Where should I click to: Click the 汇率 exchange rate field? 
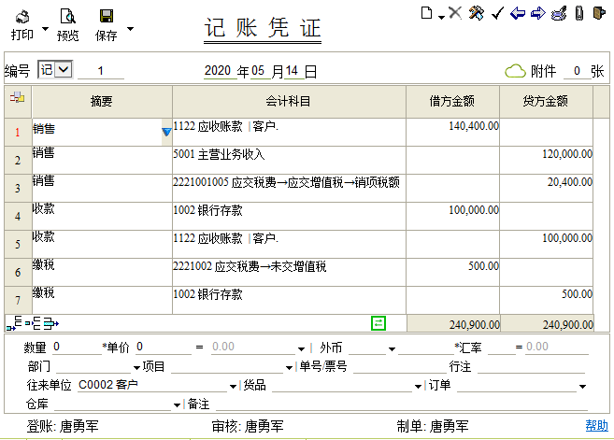tap(502, 348)
